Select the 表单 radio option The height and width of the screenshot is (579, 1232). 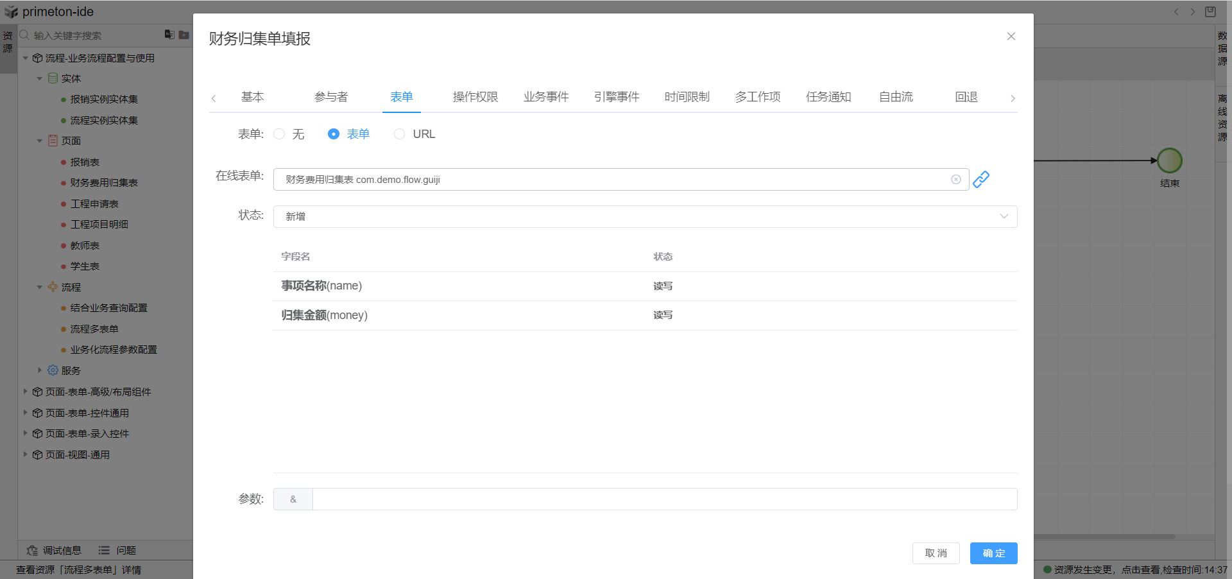click(x=334, y=134)
